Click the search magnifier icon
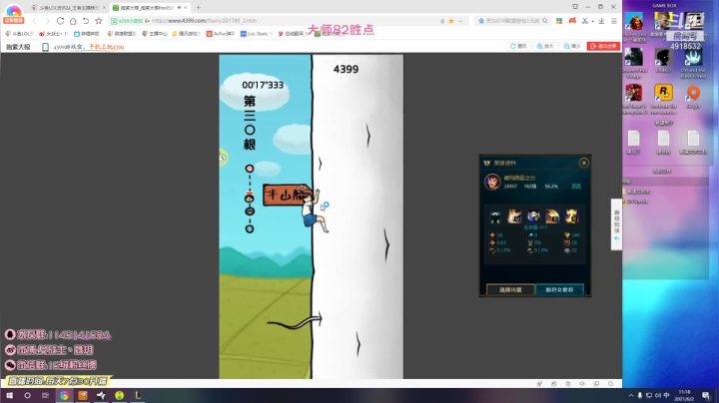719x403 pixels. (545, 21)
